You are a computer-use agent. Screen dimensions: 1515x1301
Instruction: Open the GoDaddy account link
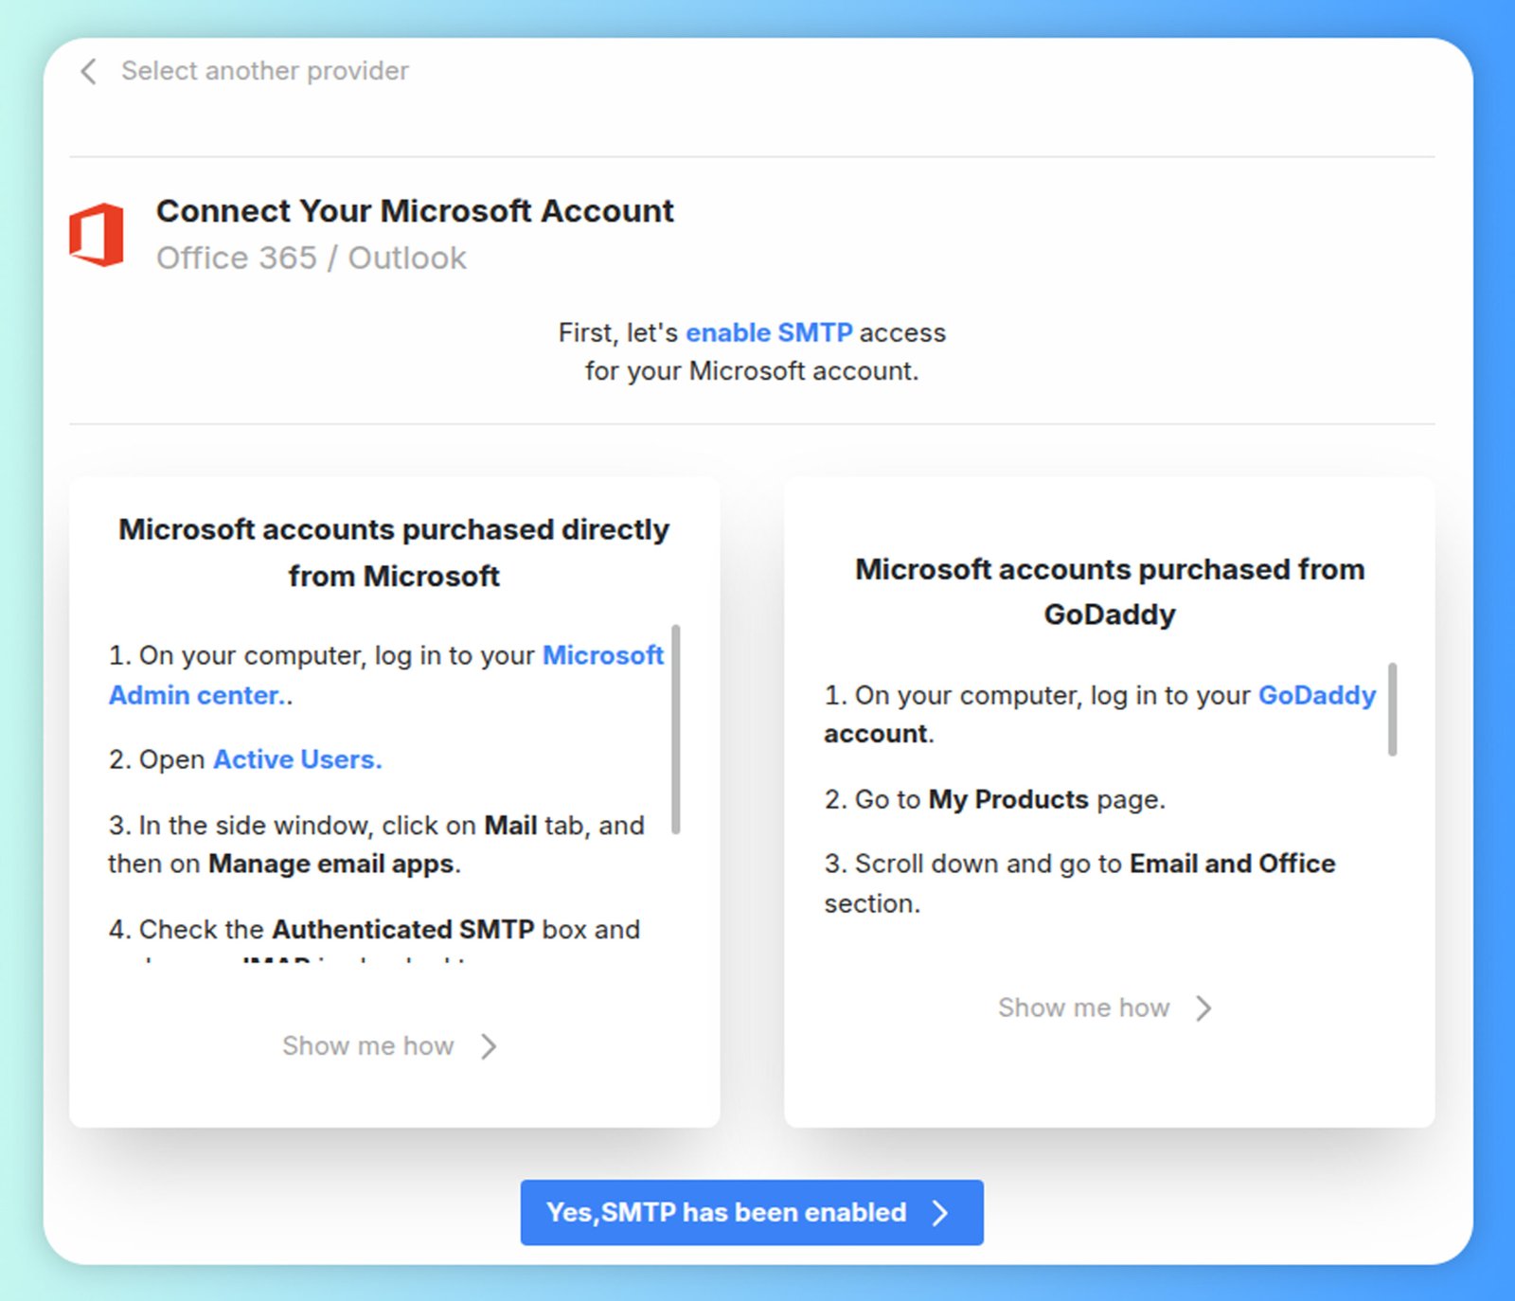[x=1316, y=694]
